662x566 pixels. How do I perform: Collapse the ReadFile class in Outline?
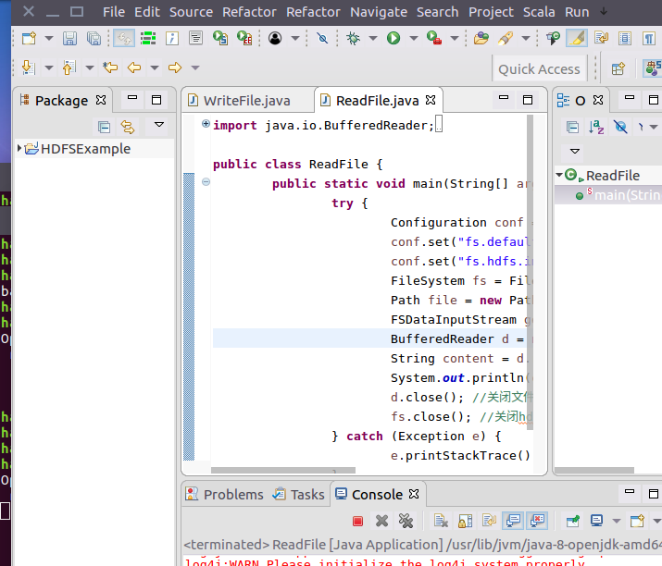pos(559,175)
